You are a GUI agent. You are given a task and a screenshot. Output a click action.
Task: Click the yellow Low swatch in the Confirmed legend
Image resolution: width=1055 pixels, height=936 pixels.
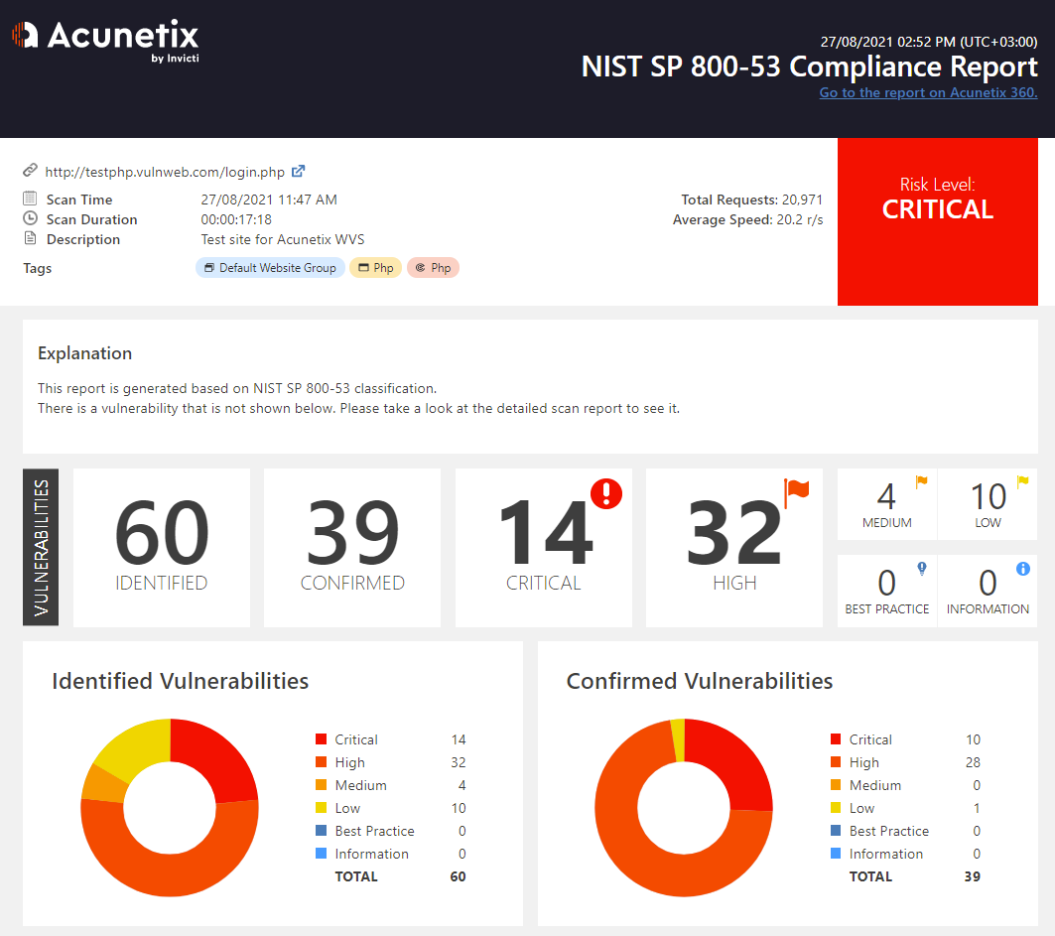pos(836,808)
